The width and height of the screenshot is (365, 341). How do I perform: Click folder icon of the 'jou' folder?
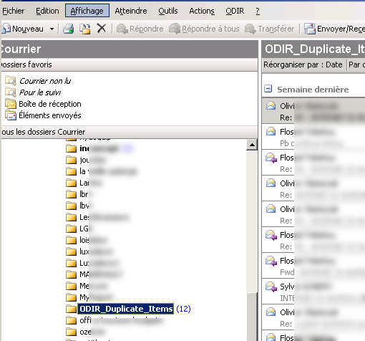click(x=71, y=160)
